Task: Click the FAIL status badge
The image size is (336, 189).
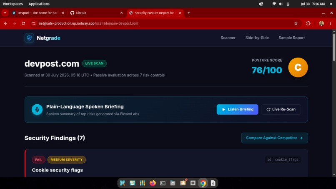Action: click(39, 160)
